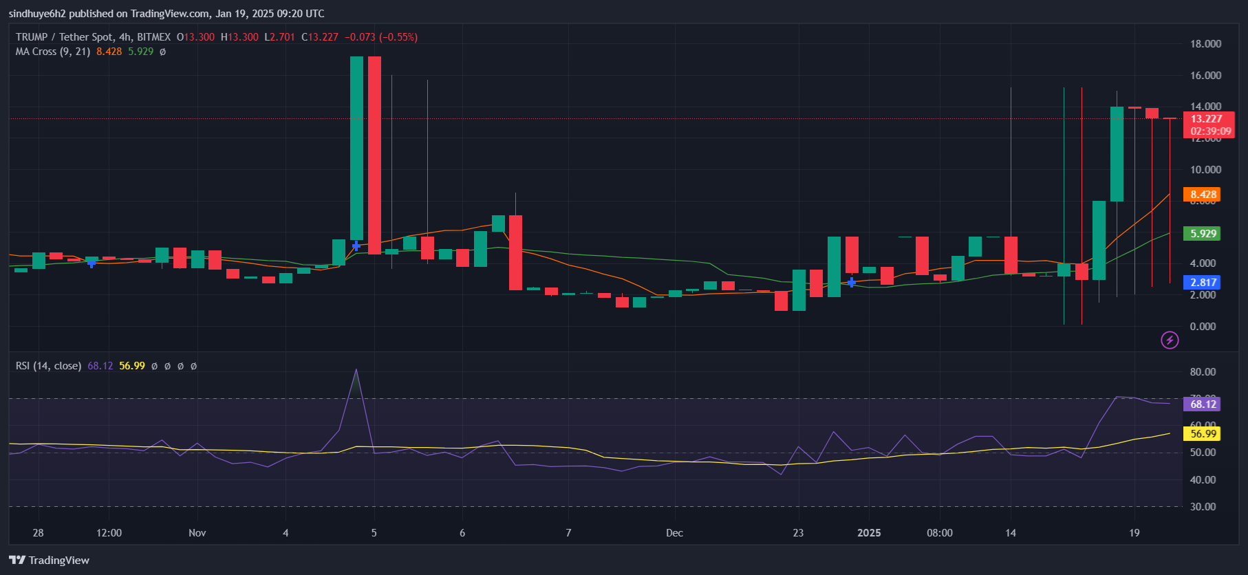Click the close value C13.227
The image size is (1248, 575).
point(320,37)
